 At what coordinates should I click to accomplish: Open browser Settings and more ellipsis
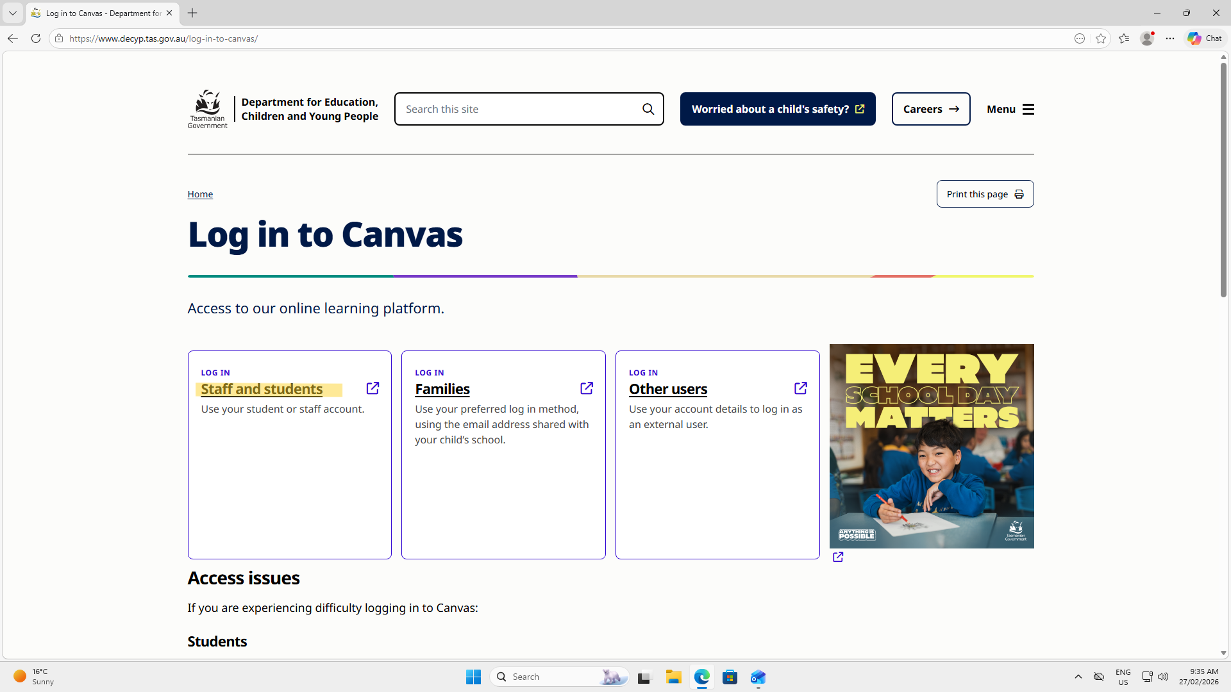tap(1170, 38)
